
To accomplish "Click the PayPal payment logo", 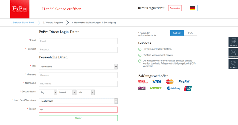I will pyautogui.click(x=184, y=82).
